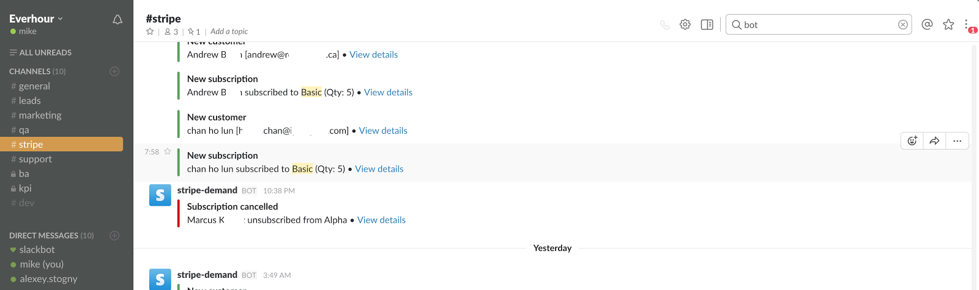
Task: Open View details for Marcus's cancellation
Action: tap(381, 220)
